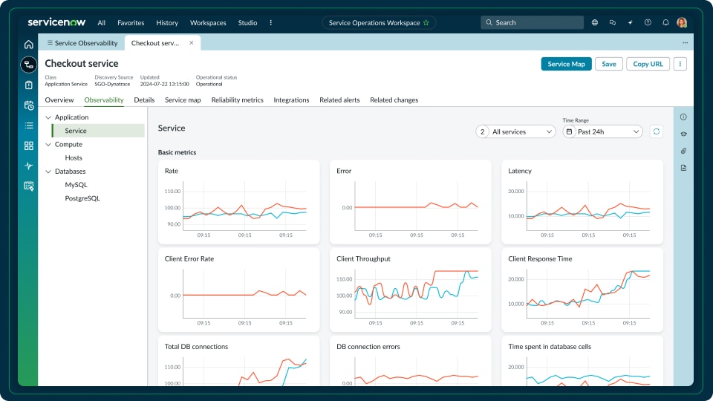Click the header kebab more menu icon
Image resolution: width=713 pixels, height=401 pixels.
pos(270,23)
